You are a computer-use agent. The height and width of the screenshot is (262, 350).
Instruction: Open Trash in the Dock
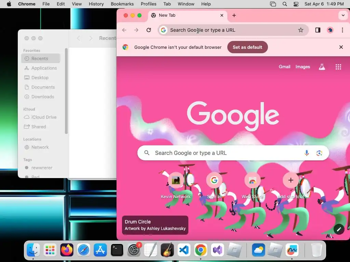(316, 250)
